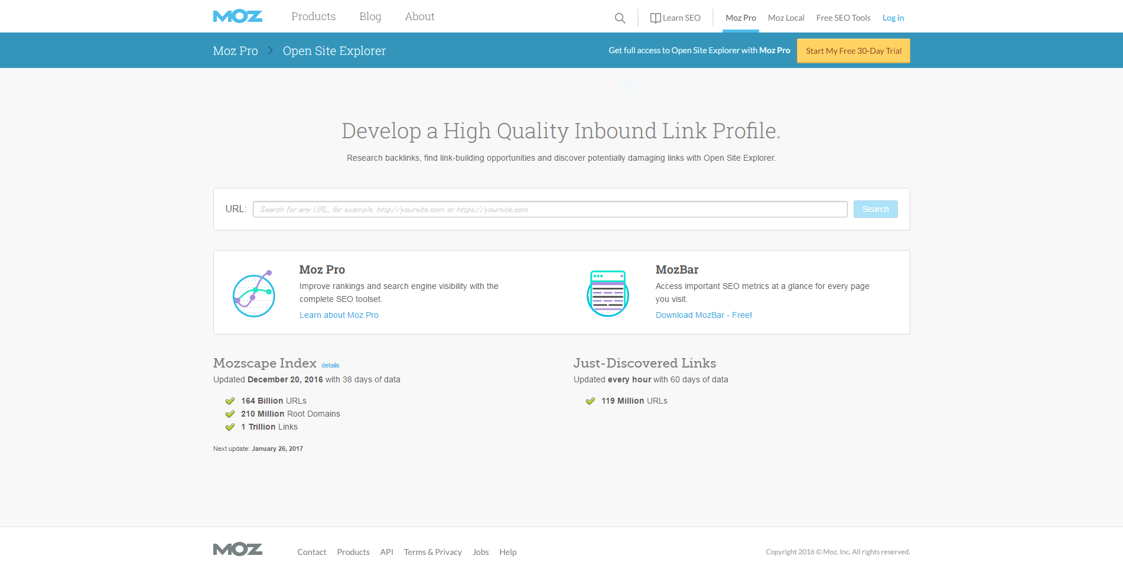This screenshot has width=1123, height=575.
Task: Click the footer API link
Action: [387, 552]
